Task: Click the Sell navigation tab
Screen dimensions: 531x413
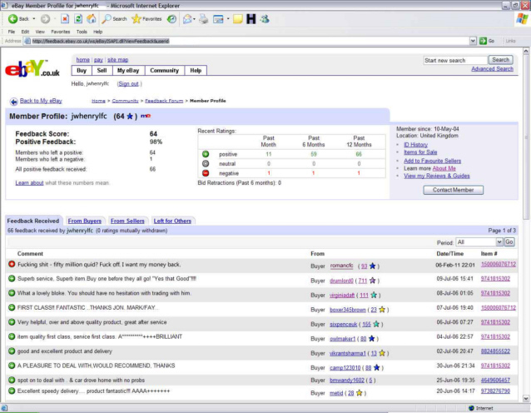Action: (x=102, y=71)
